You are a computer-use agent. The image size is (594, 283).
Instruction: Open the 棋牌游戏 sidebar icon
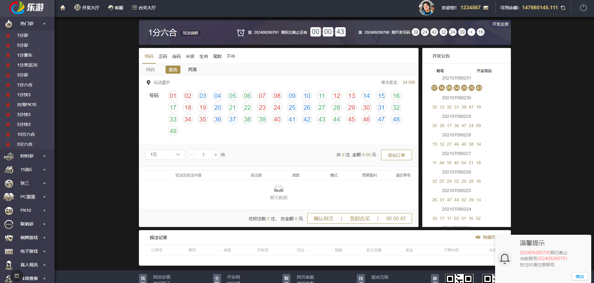pyautogui.click(x=8, y=238)
